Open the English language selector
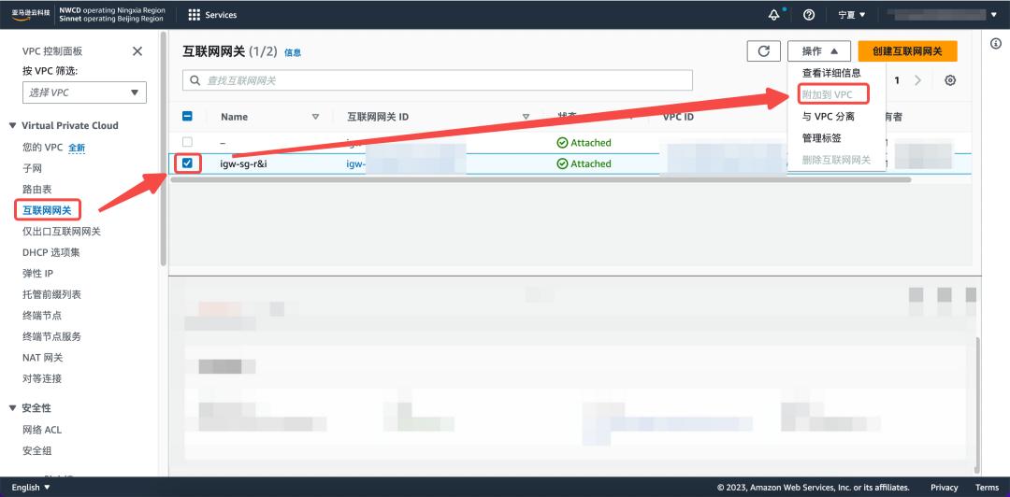The image size is (1010, 497). coord(31,488)
